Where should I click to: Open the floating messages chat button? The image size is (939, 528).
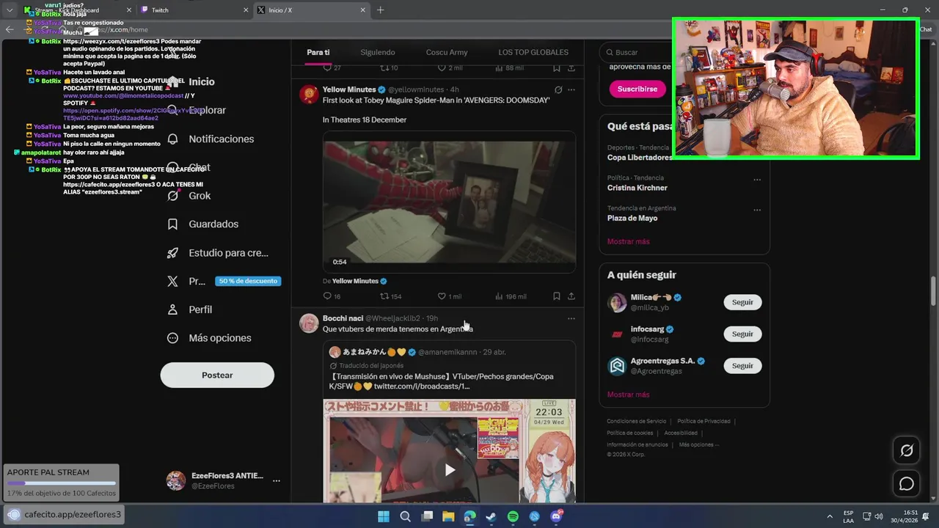[x=907, y=484]
